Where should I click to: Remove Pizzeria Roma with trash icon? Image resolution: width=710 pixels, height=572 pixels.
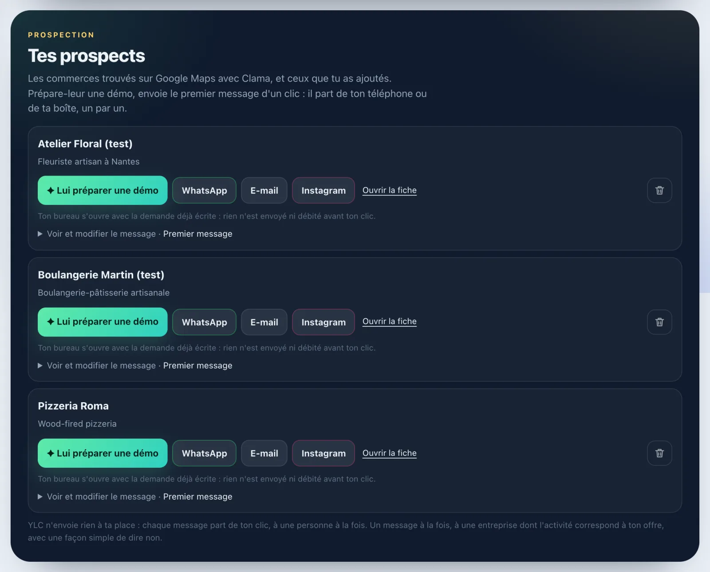tap(659, 453)
